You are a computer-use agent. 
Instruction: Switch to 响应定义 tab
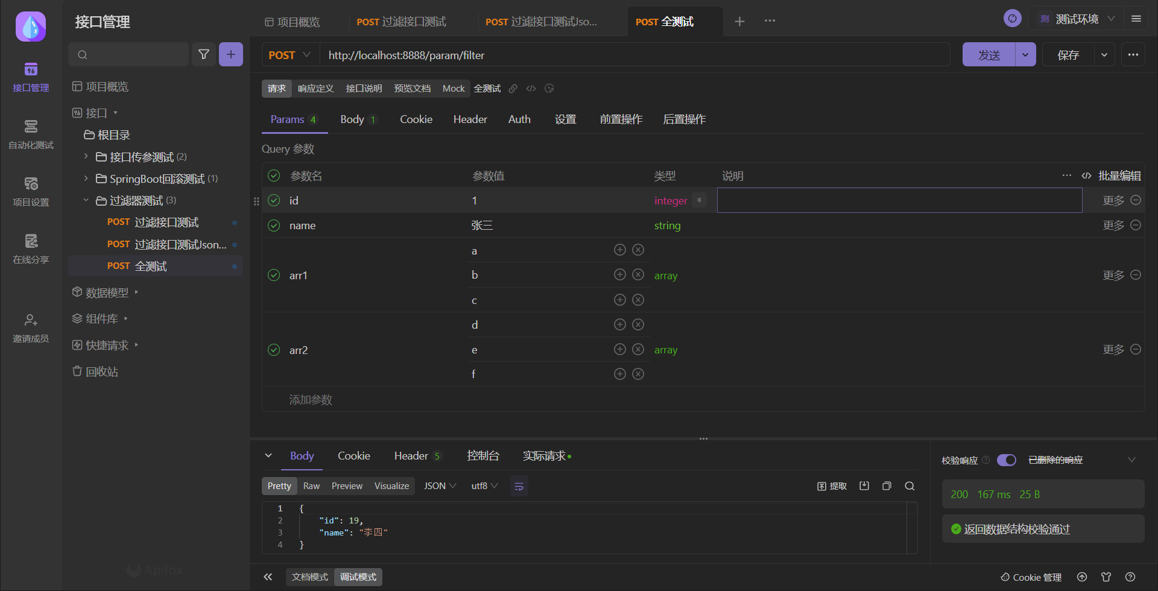[x=315, y=89]
